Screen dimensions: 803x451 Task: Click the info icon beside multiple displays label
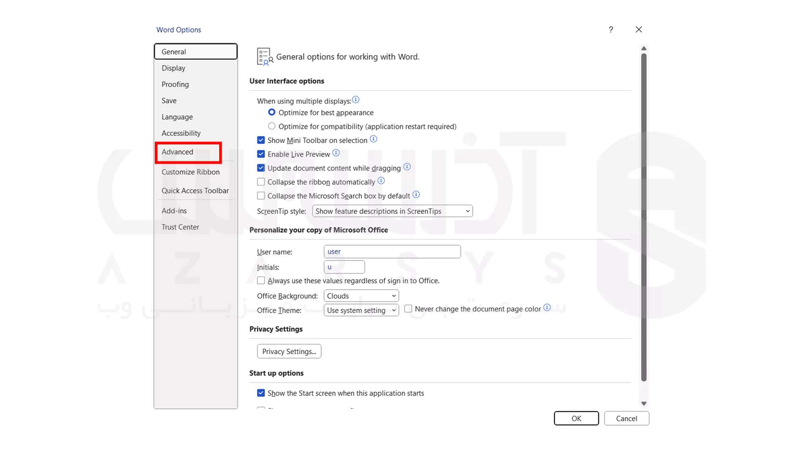355,99
